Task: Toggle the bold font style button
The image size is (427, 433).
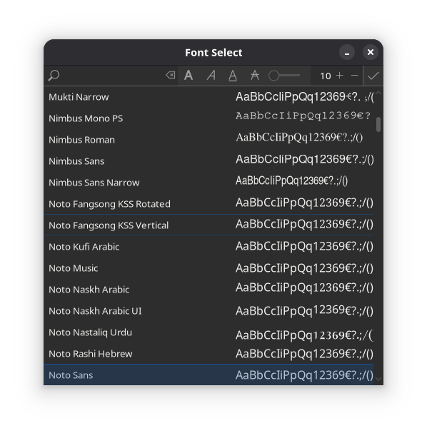Action: (189, 76)
